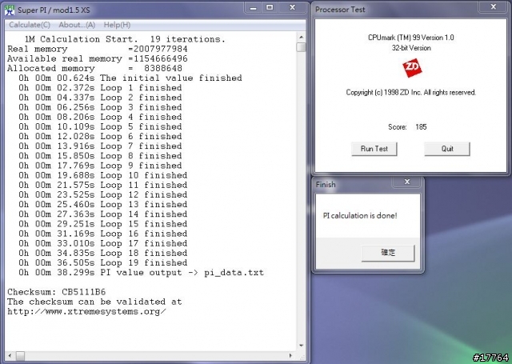
Task: Click Run Test in Processor Test
Action: tap(374, 149)
